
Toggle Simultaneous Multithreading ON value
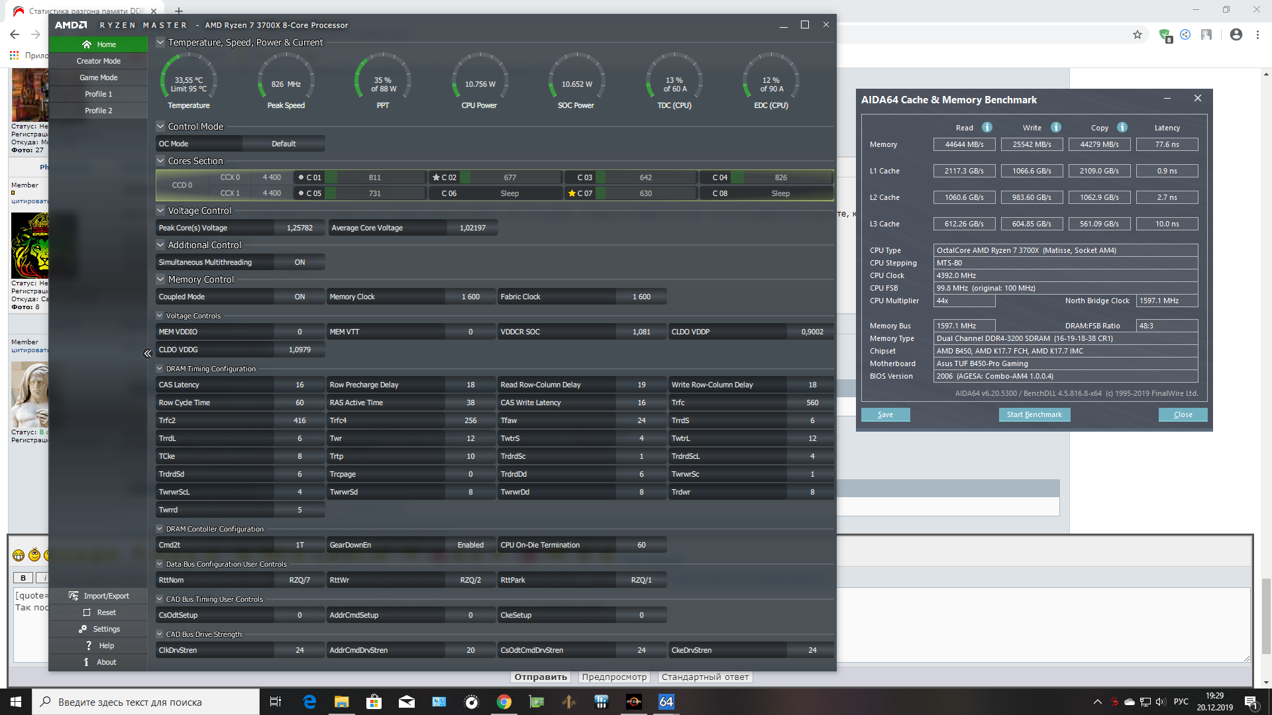tap(299, 262)
